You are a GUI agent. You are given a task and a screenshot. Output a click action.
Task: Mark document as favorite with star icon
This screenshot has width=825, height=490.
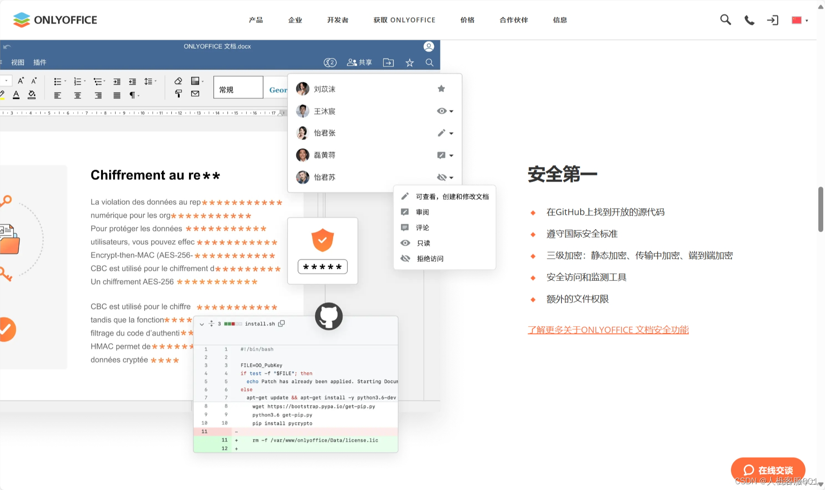409,62
